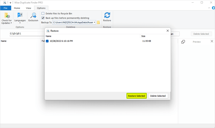Open the Languages option
The height and width of the screenshot is (128, 215).
(x=20, y=18)
